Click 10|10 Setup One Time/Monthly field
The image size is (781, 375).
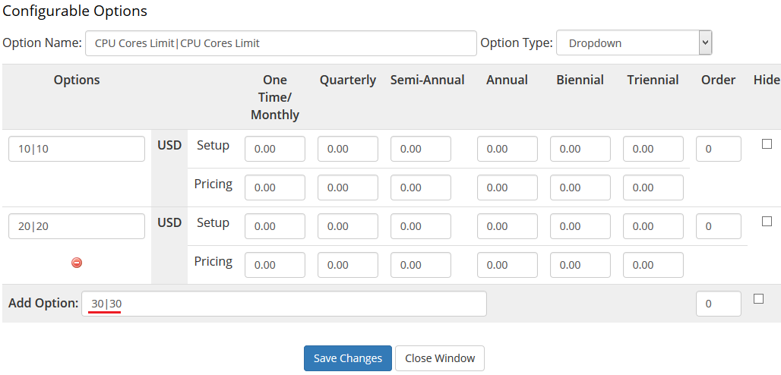pyautogui.click(x=275, y=149)
